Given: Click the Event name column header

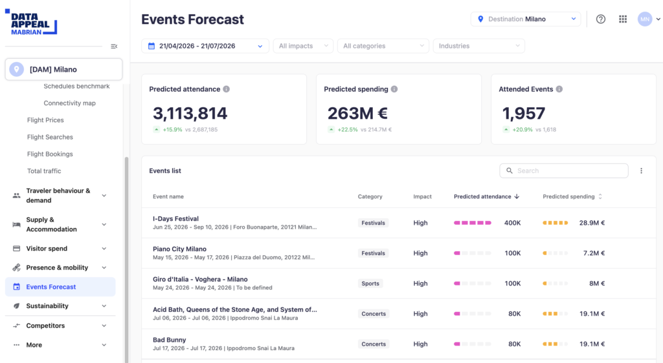Looking at the screenshot, I should click(168, 196).
